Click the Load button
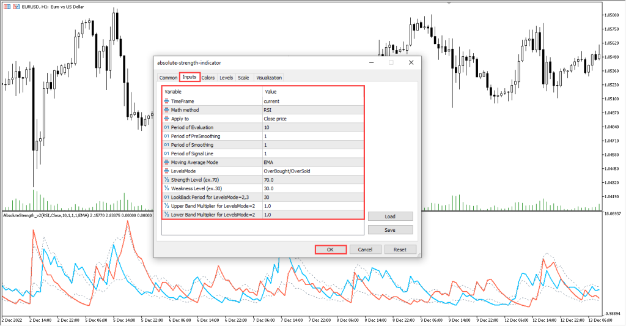The height and width of the screenshot is (326, 626). [390, 217]
